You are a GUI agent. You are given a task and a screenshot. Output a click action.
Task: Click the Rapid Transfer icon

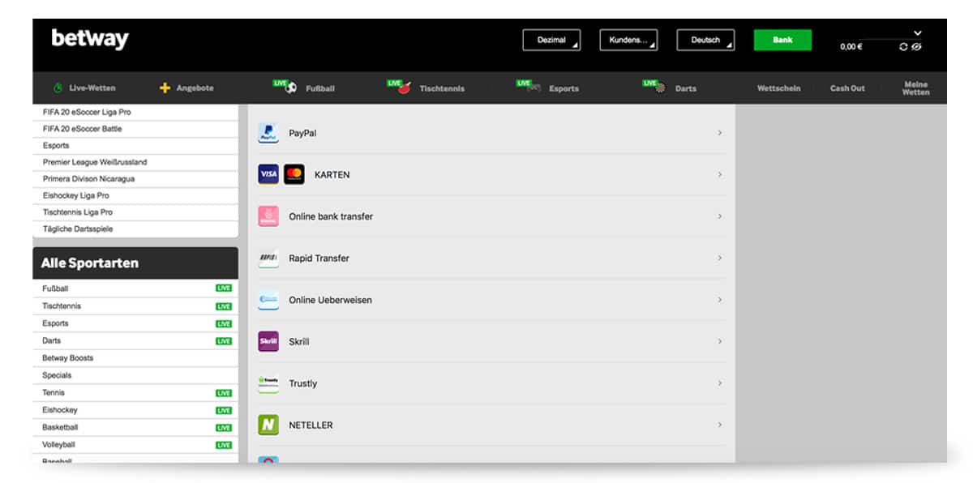pyautogui.click(x=268, y=258)
